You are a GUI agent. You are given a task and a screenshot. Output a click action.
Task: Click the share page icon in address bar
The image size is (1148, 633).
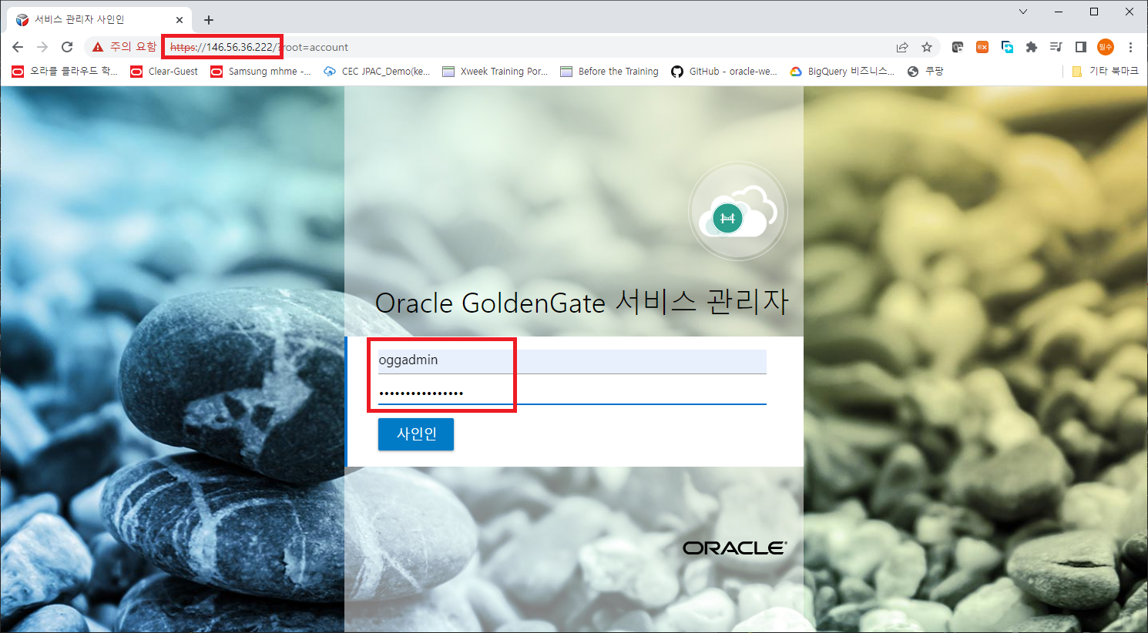tap(902, 47)
